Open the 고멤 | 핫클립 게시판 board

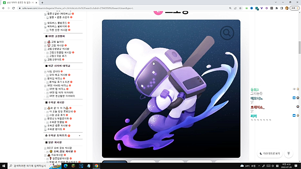[x=60, y=53]
